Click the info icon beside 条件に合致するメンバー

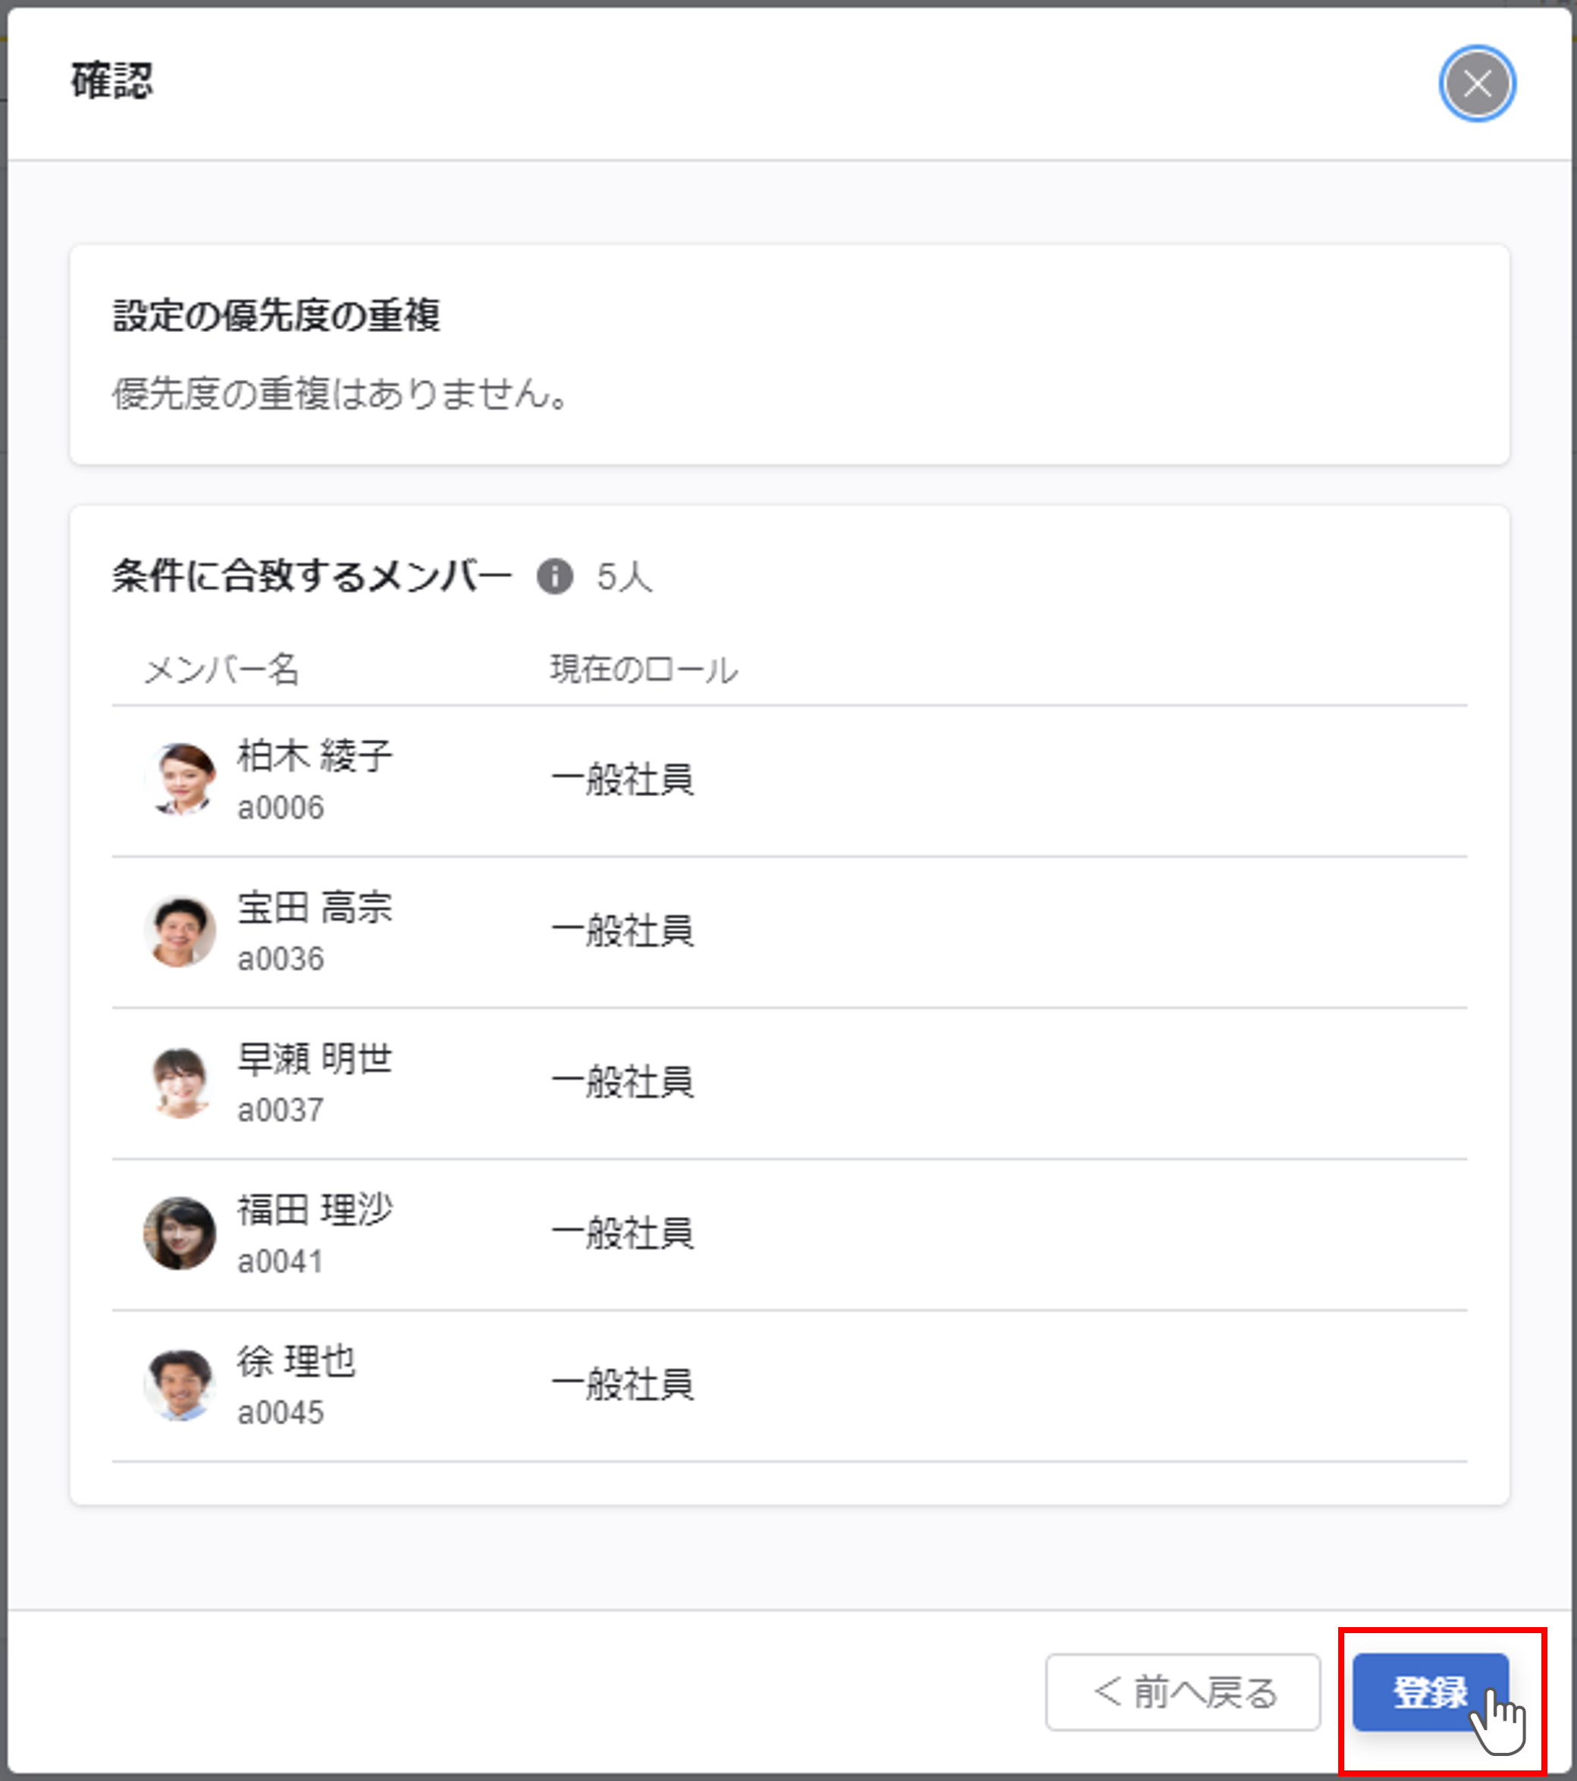(554, 577)
